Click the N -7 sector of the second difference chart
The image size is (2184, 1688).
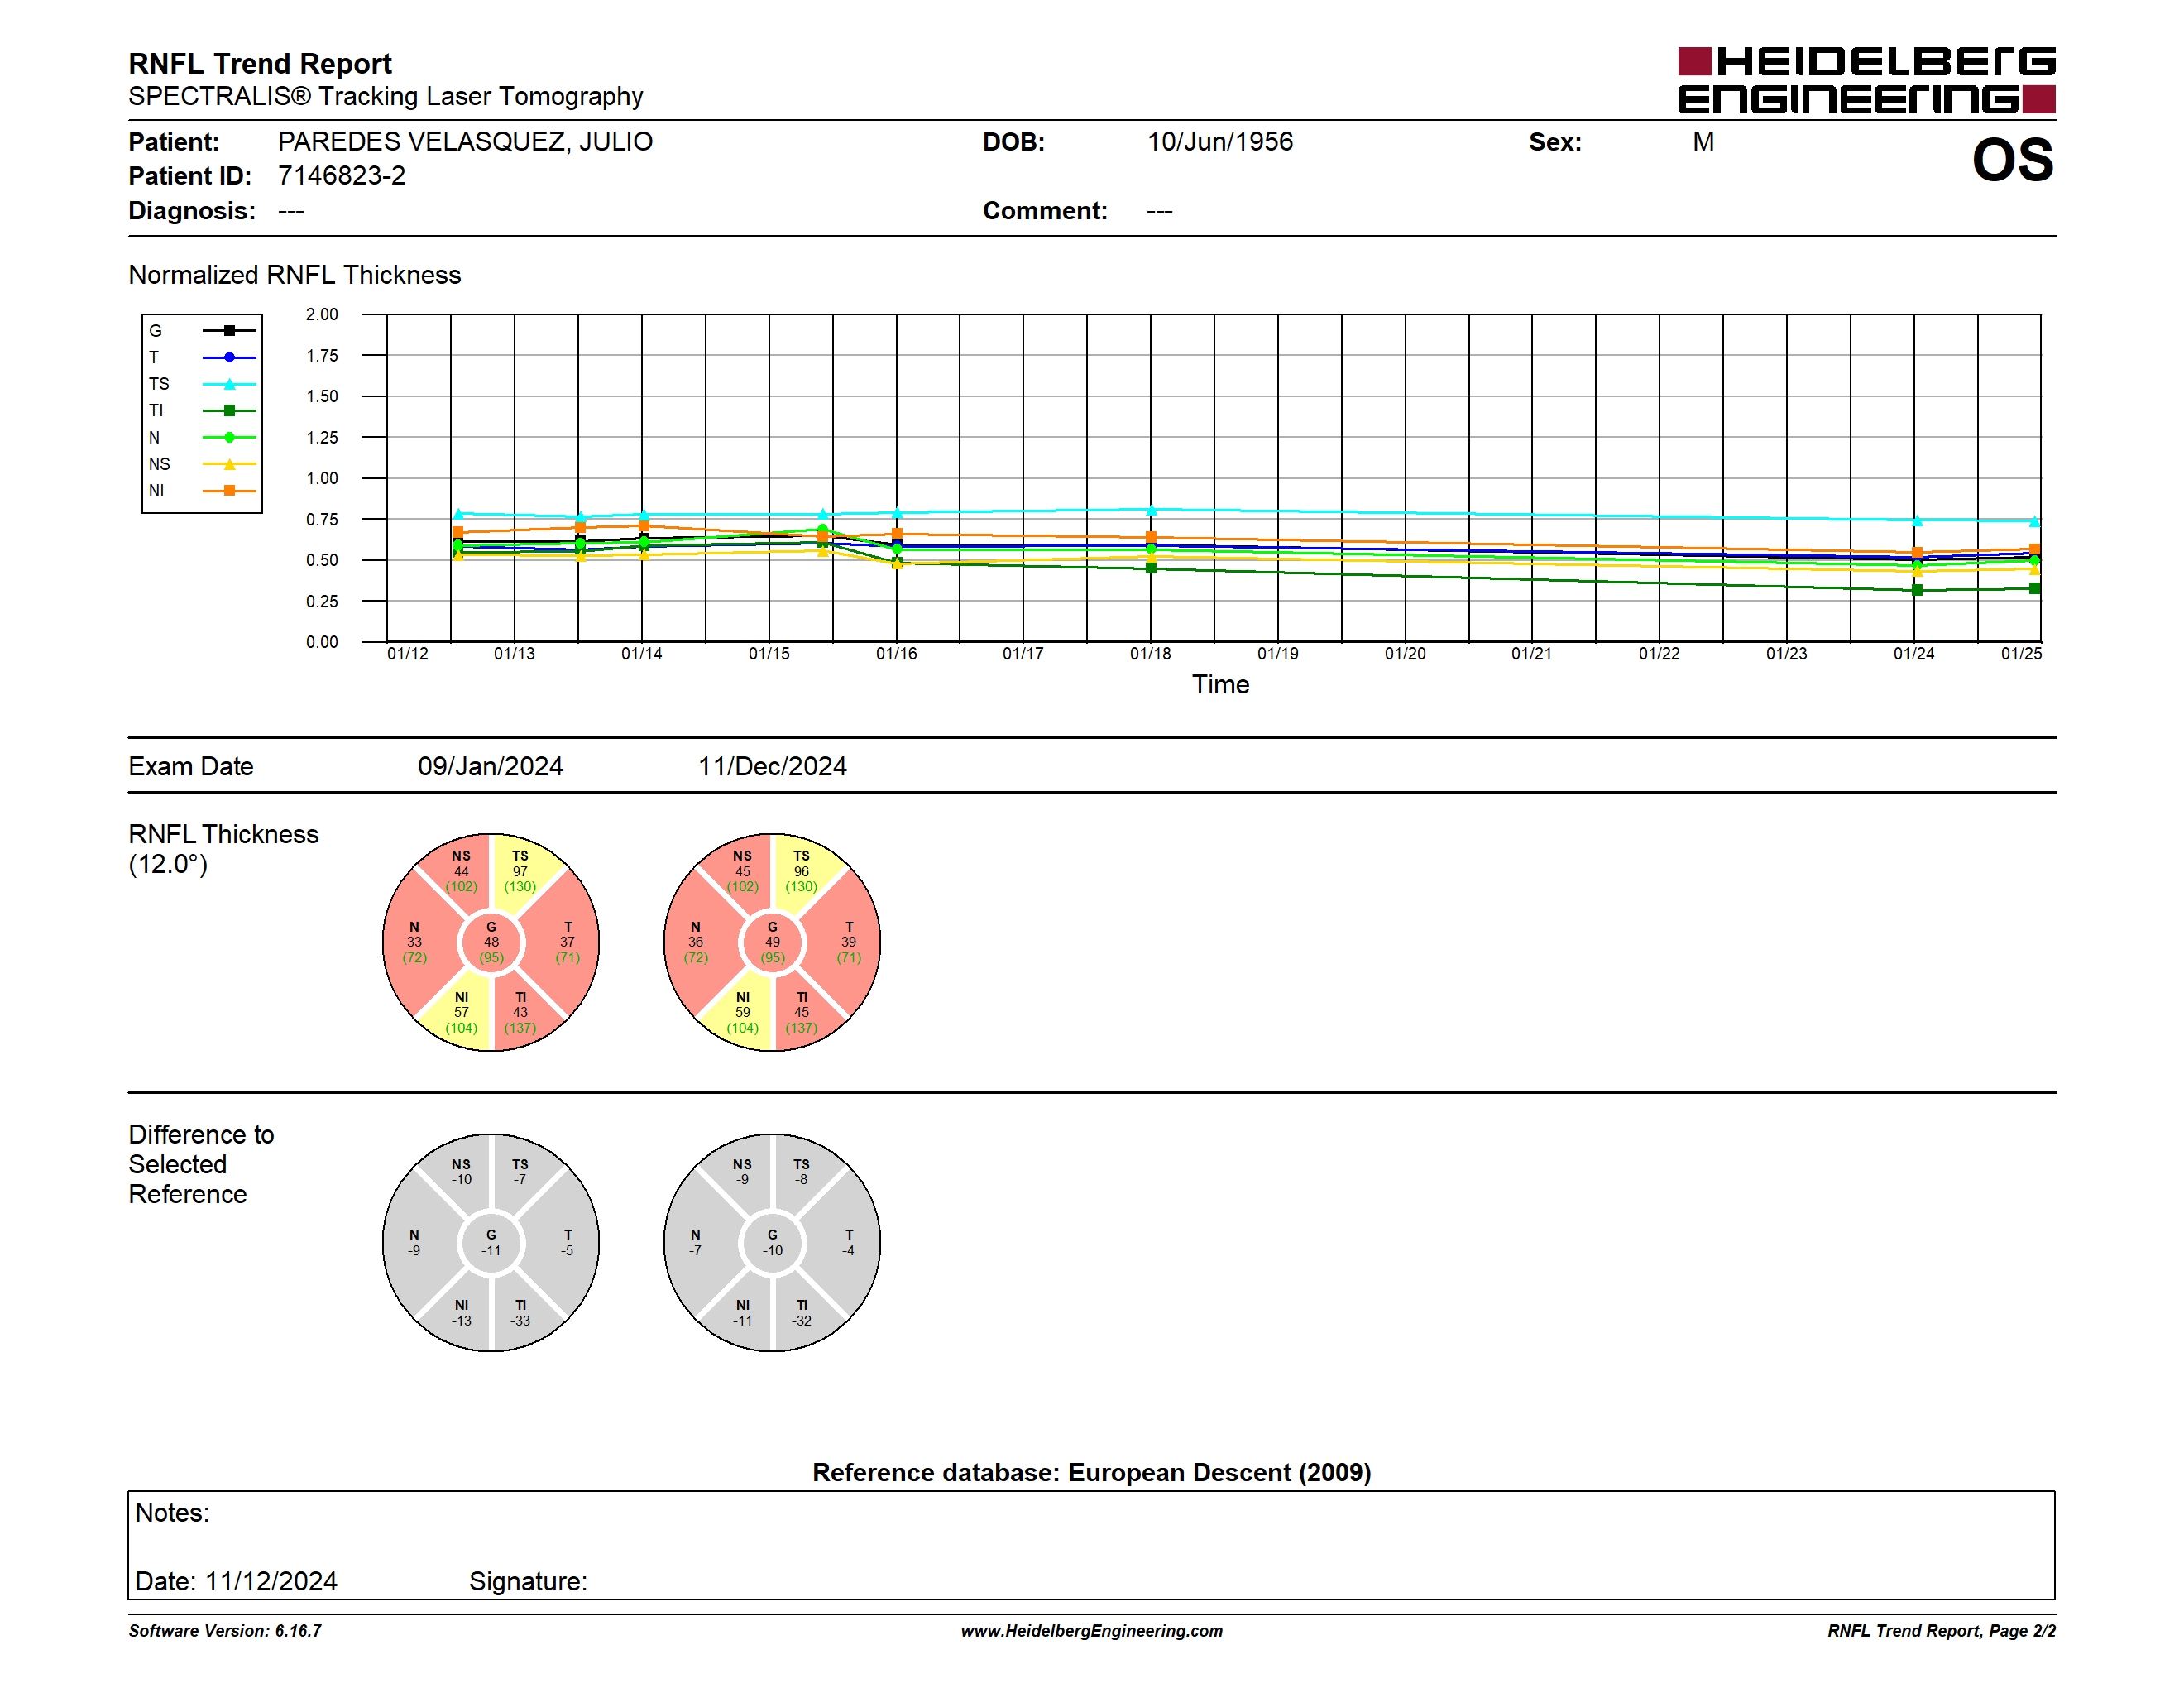(695, 1243)
